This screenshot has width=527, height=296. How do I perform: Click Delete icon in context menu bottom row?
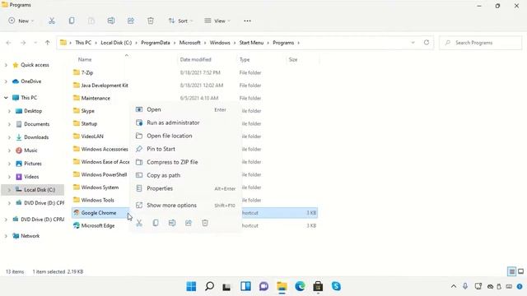point(205,223)
